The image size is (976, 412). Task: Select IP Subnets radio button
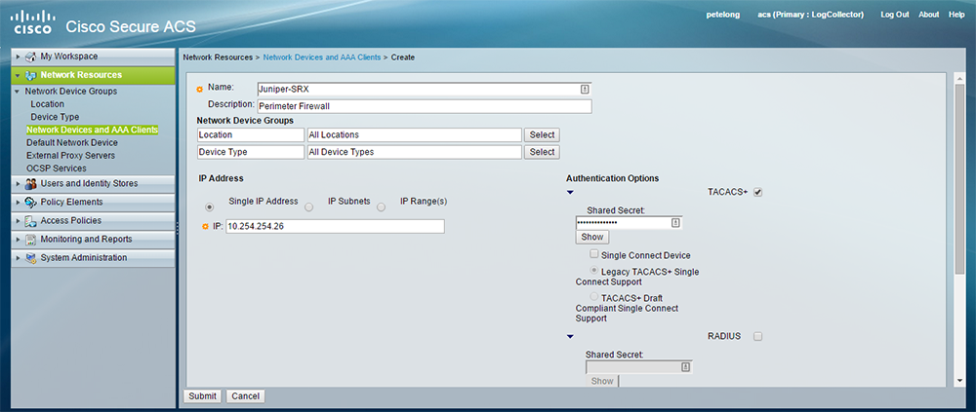pos(308,206)
